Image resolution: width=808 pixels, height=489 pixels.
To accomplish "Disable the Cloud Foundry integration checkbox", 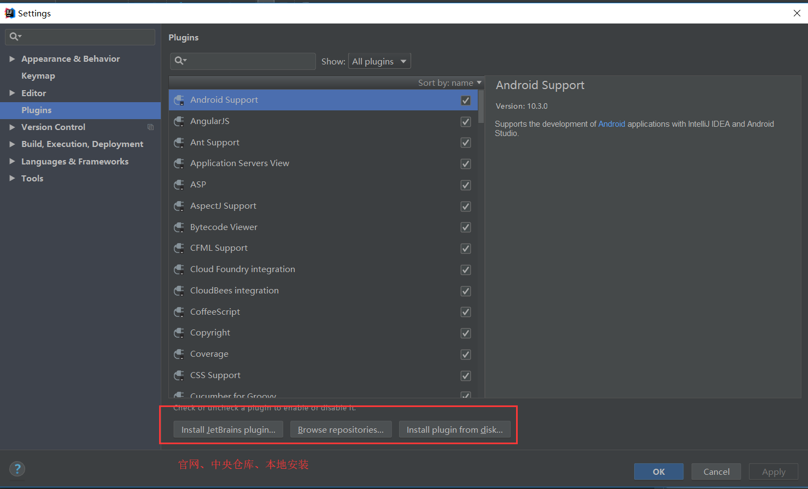I will tap(466, 270).
